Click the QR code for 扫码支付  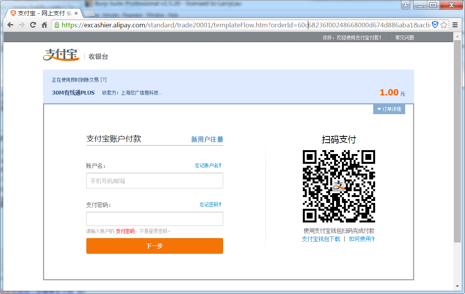tap(339, 186)
